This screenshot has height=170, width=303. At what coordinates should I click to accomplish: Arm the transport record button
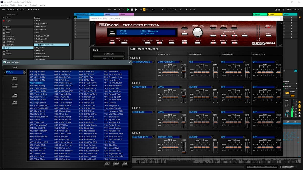(135, 10)
